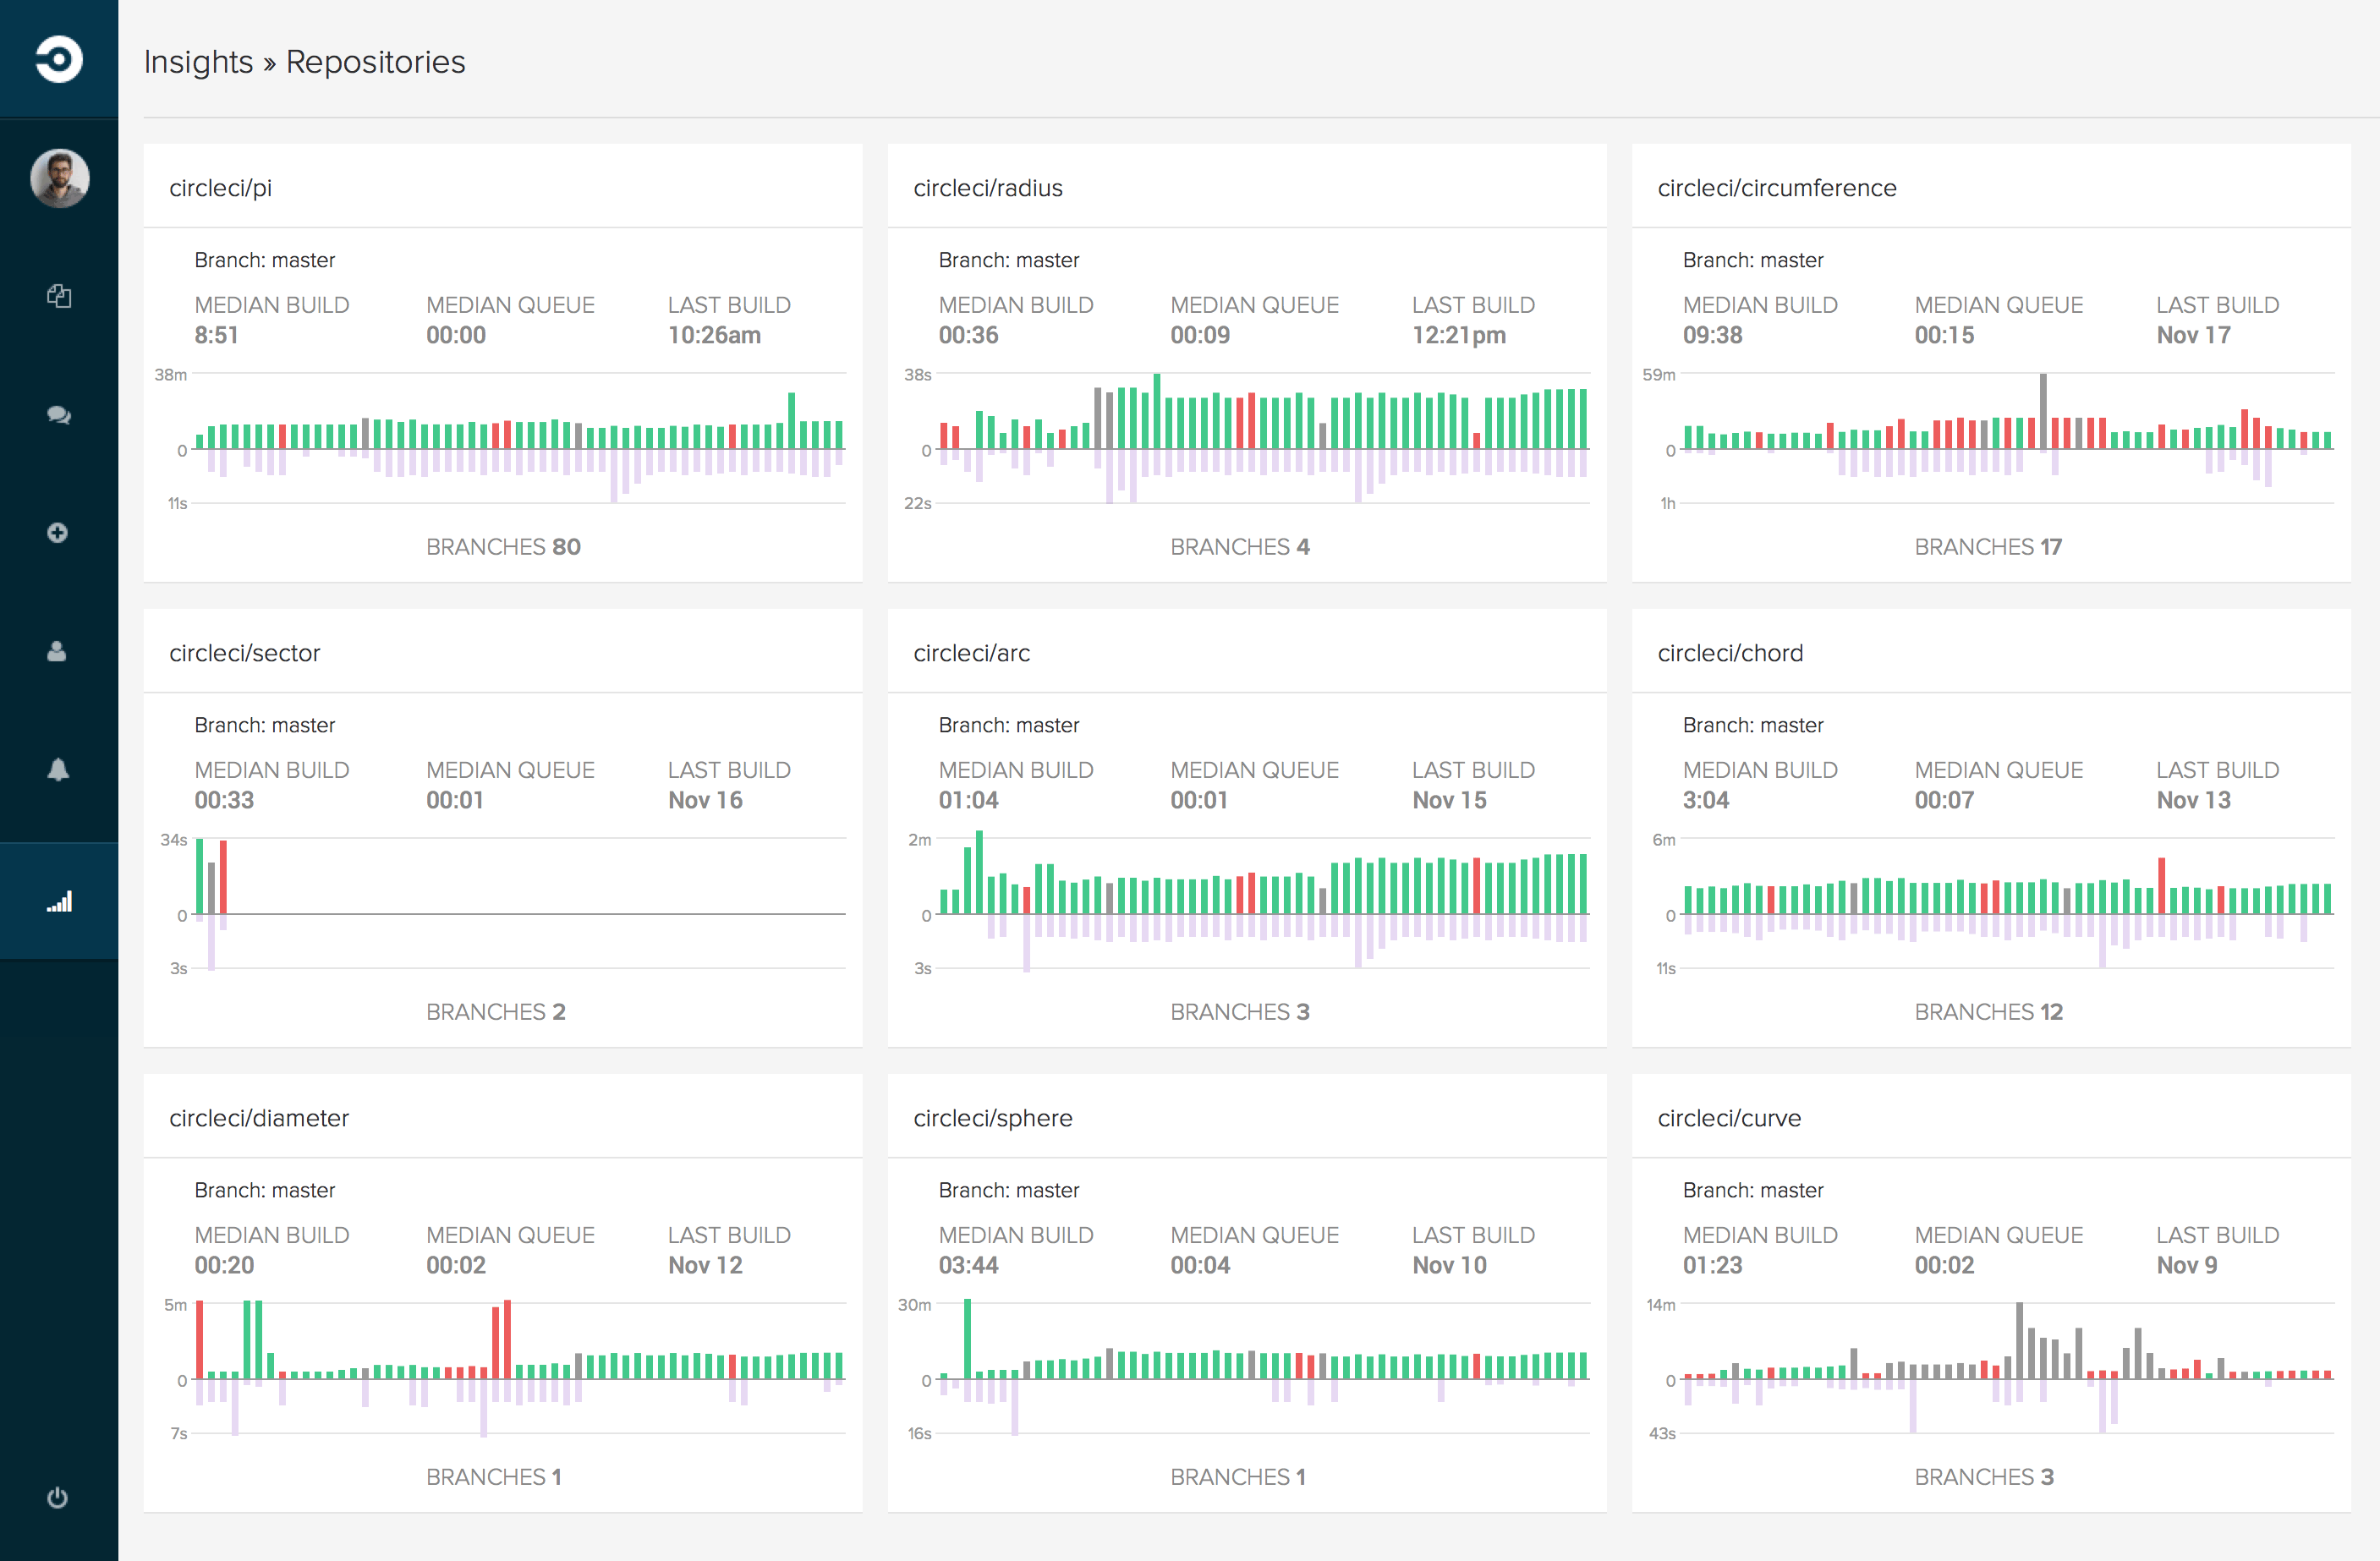This screenshot has height=1561, width=2380.
Task: Click median build 09:38 in circleci/circumference
Action: 1712,335
